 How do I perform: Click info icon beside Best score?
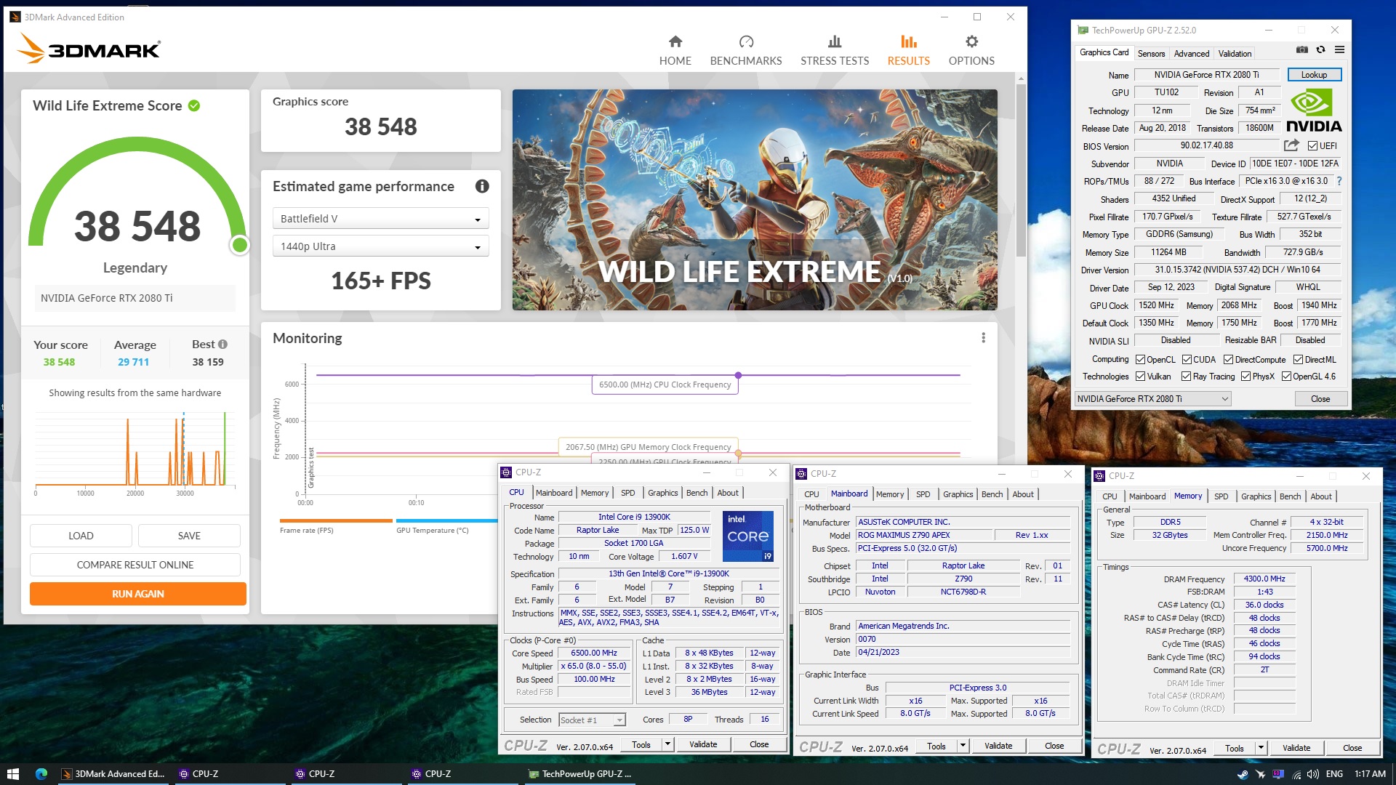click(x=222, y=345)
